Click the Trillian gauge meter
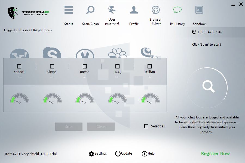245x163 pixels. (150, 98)
